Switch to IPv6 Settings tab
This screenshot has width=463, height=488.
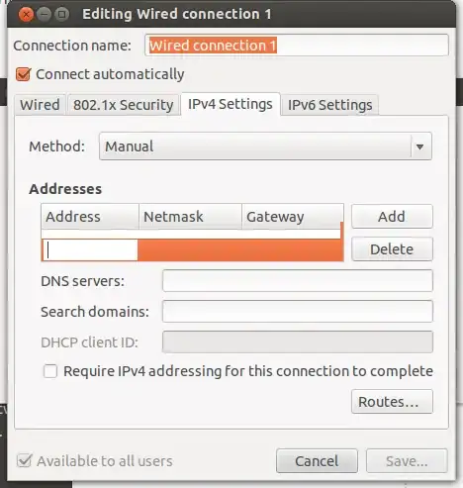tap(330, 105)
